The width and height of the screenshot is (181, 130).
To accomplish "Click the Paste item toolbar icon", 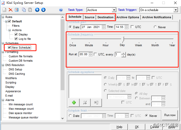I will pyautogui.click(x=30, y=10).
